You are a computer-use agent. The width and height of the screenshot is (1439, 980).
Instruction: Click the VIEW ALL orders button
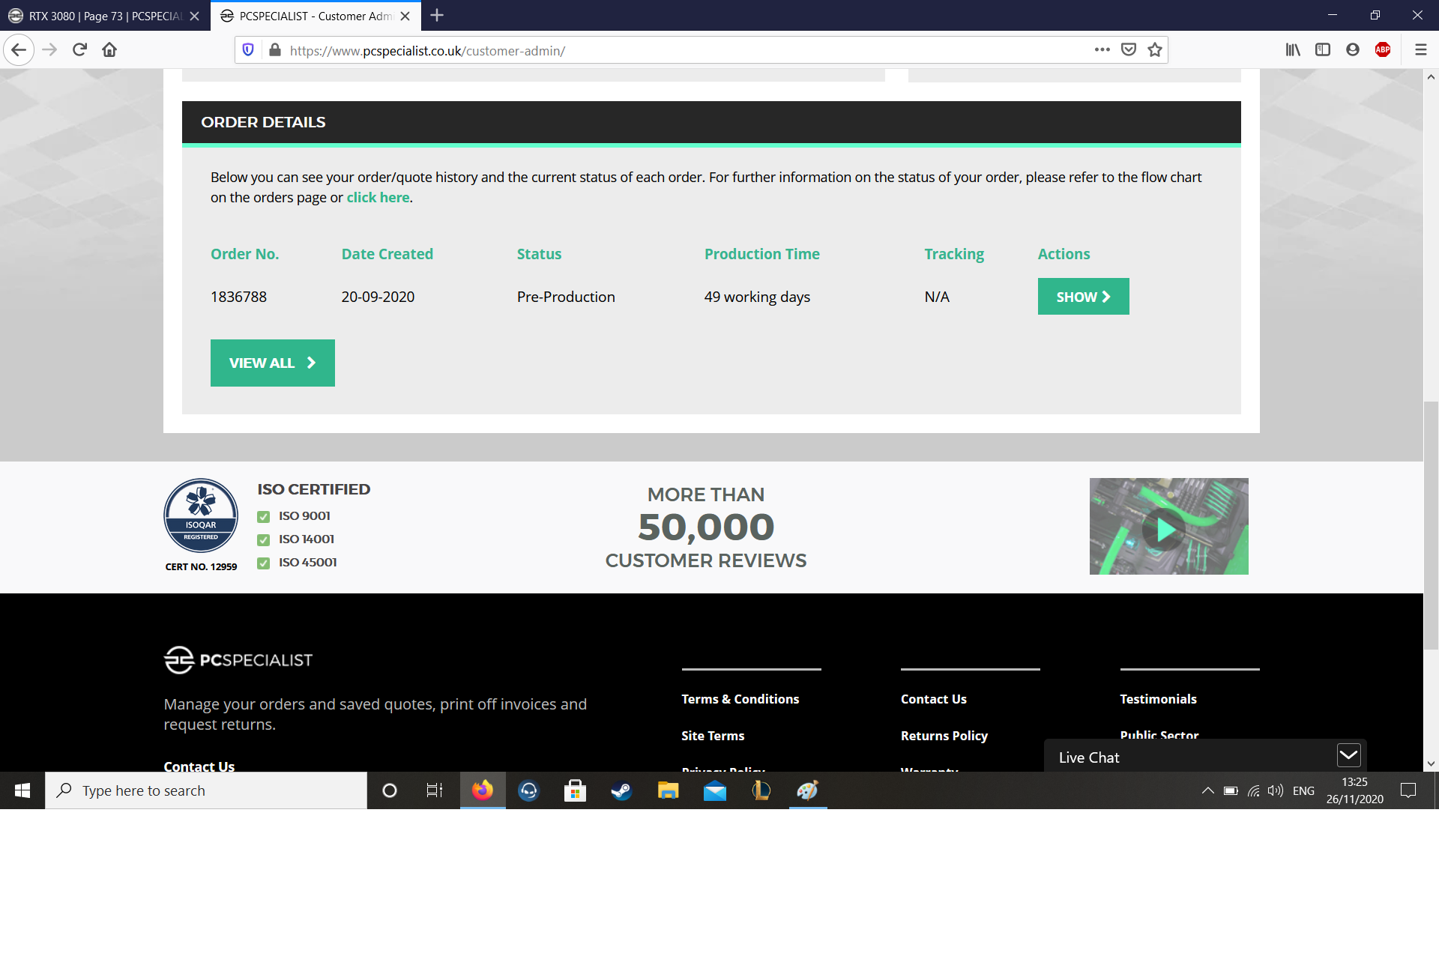pos(273,363)
